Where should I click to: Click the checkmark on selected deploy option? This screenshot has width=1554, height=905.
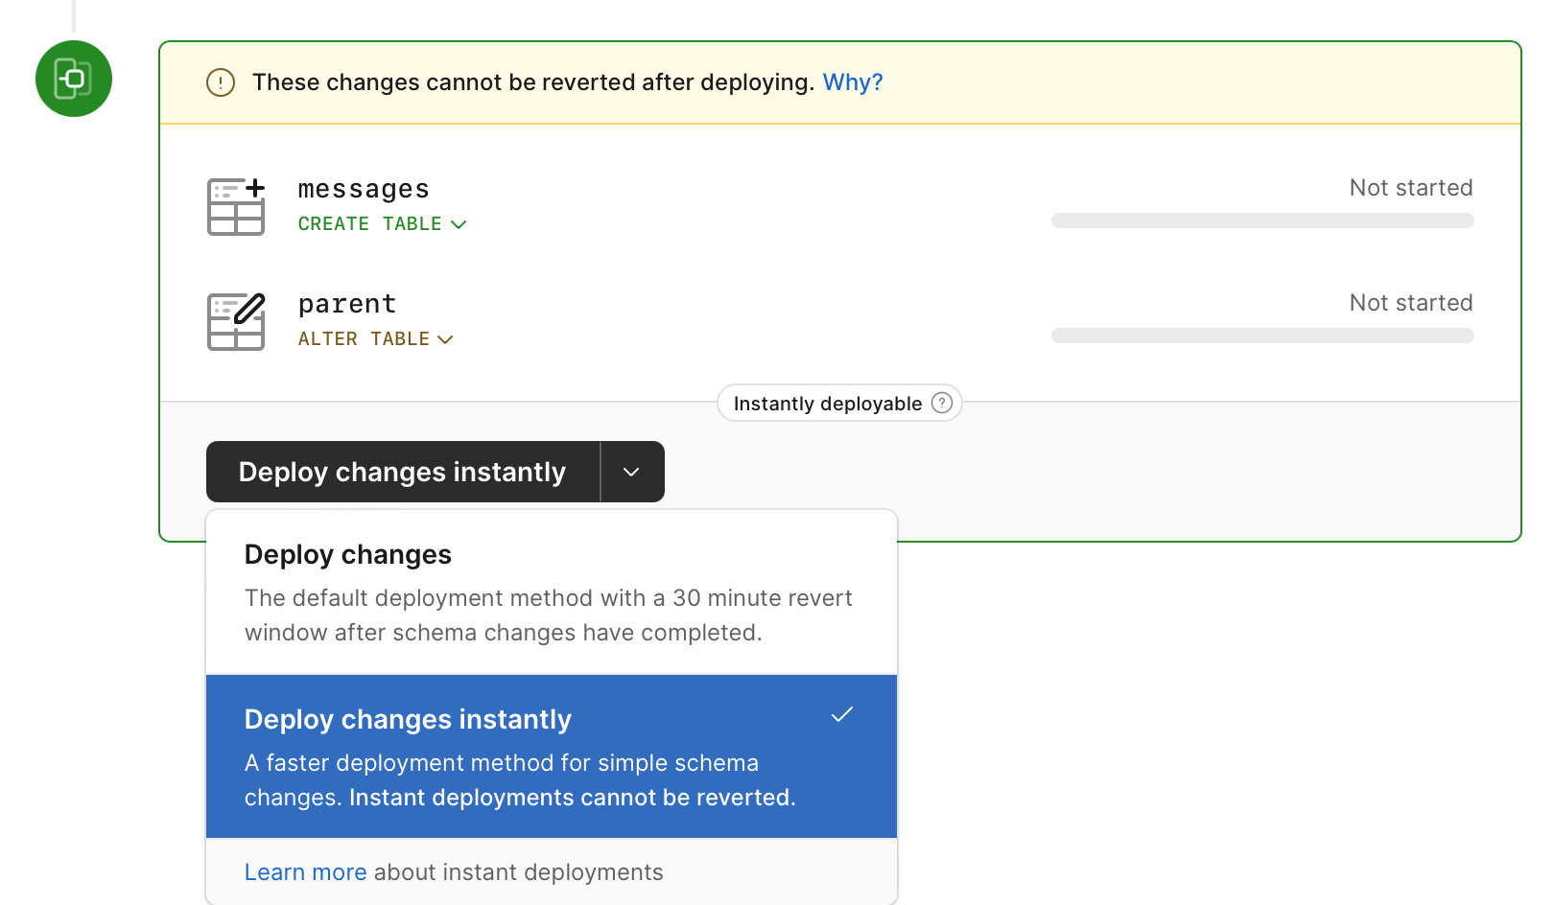[842, 714]
